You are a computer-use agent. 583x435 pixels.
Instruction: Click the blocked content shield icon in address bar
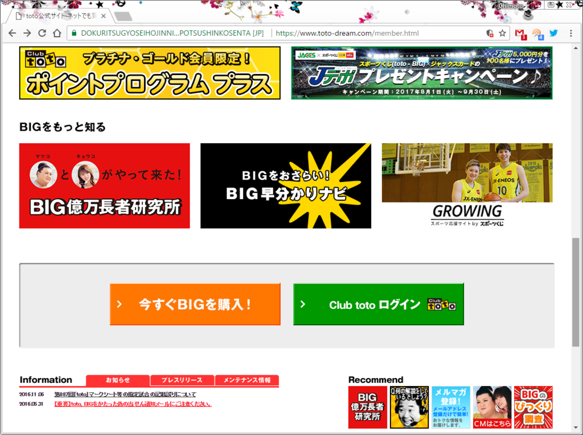click(x=490, y=33)
